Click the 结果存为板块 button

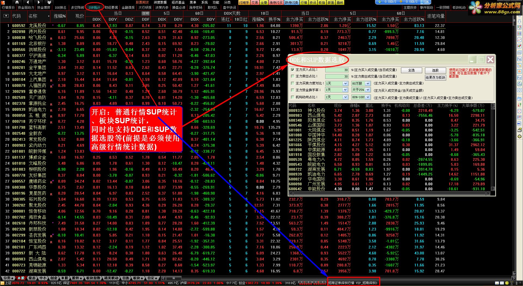435,78
